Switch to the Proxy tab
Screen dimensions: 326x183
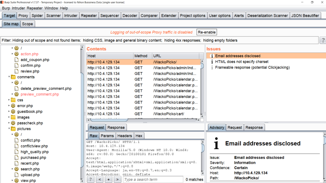pyautogui.click(x=23, y=15)
